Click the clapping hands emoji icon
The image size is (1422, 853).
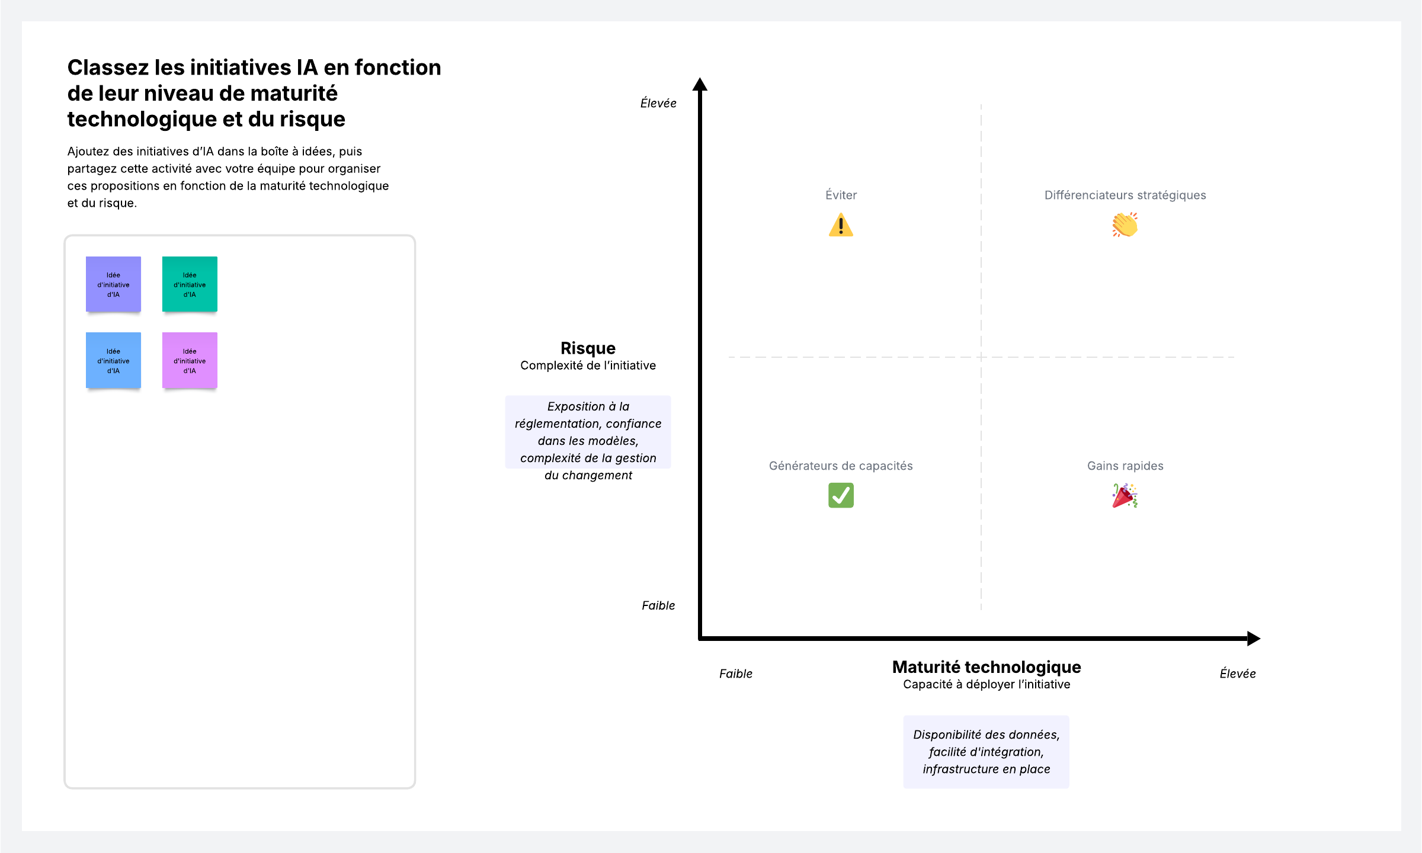1125,225
